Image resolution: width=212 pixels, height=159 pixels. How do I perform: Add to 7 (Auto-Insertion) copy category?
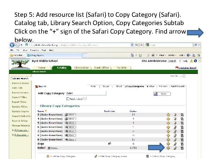pos(168,131)
